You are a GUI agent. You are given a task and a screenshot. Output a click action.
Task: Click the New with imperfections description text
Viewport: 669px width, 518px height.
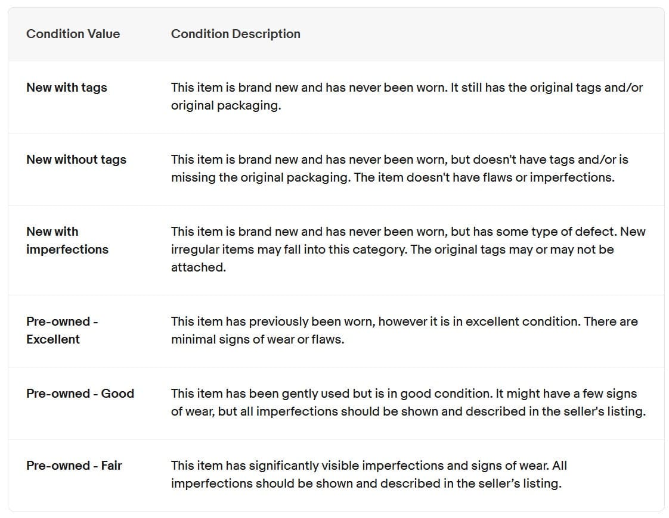click(408, 232)
